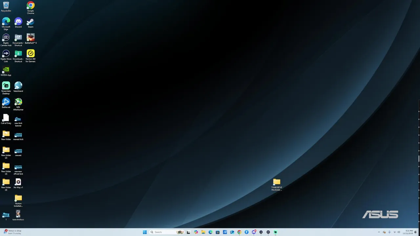Open the notification bell in the taskbar
Screen dimensions: 420x236
click(415, 232)
